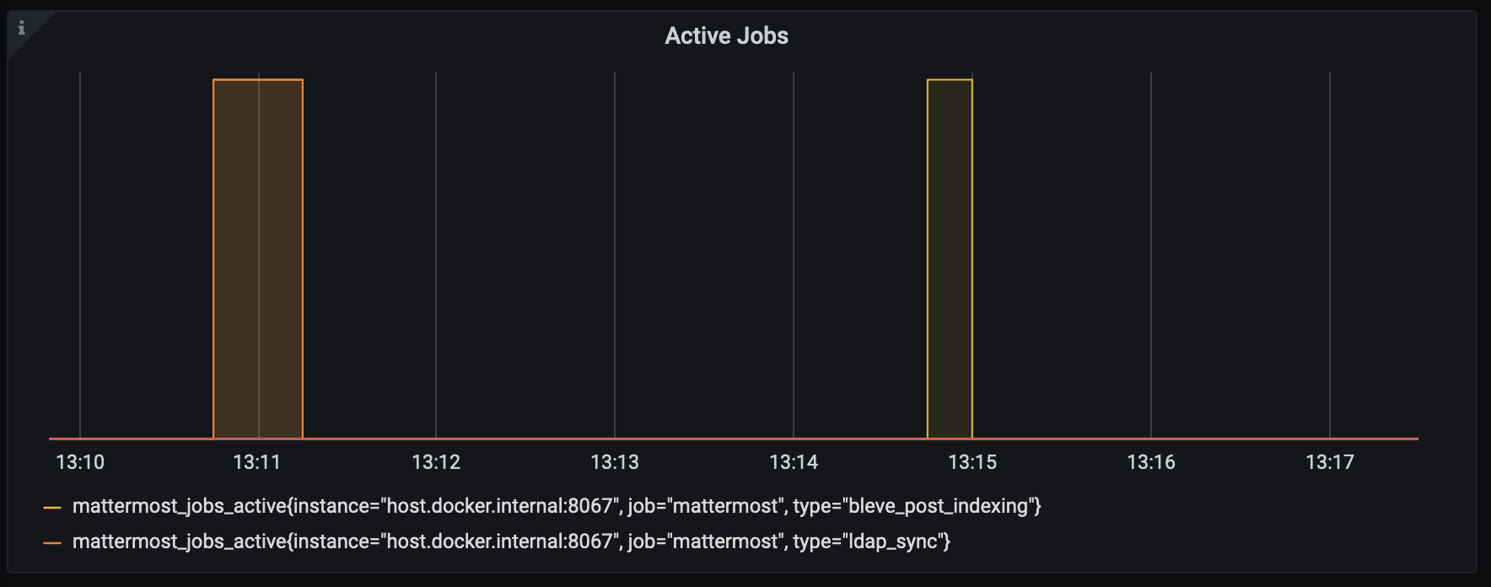Toggle the ldap_sync series legend label
1491x587 pixels.
tap(511, 541)
